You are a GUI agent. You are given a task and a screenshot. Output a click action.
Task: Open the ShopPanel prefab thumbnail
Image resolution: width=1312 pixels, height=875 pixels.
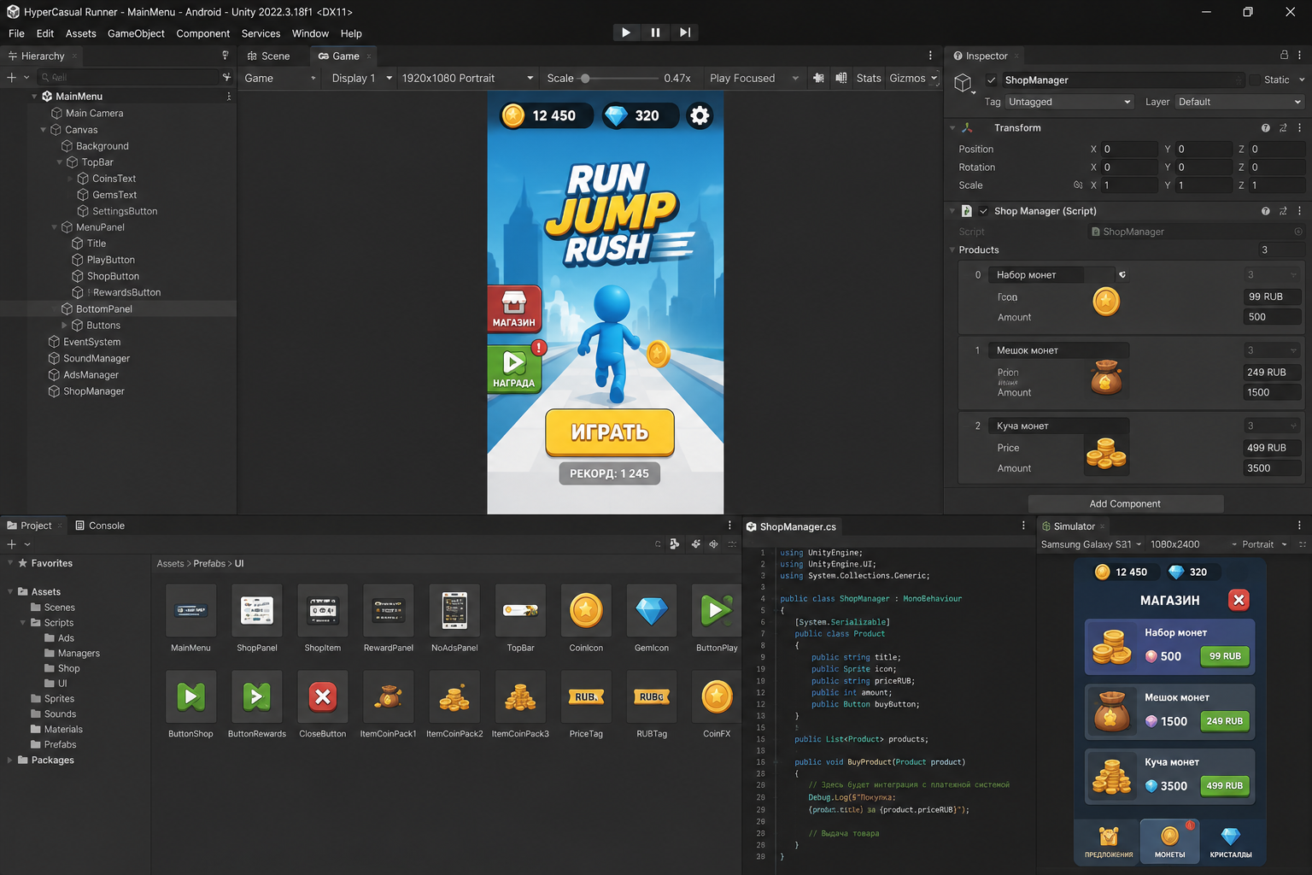coord(257,611)
